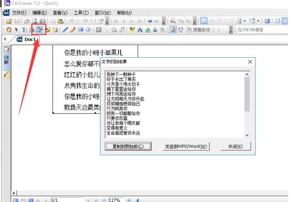The image size is (289, 202).
Task: Open the undo dropdown arrow
Action: (x=78, y=21)
